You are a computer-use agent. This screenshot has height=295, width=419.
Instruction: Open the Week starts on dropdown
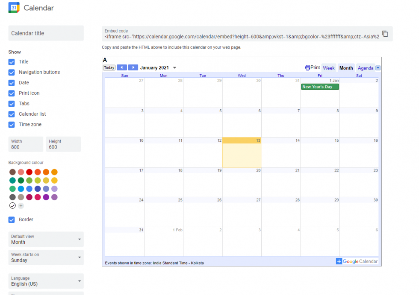tap(46, 257)
